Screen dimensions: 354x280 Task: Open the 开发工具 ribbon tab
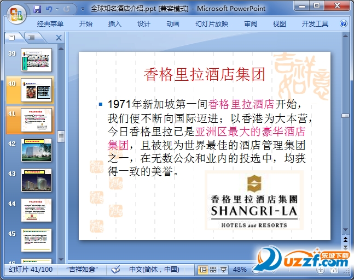coord(315,23)
